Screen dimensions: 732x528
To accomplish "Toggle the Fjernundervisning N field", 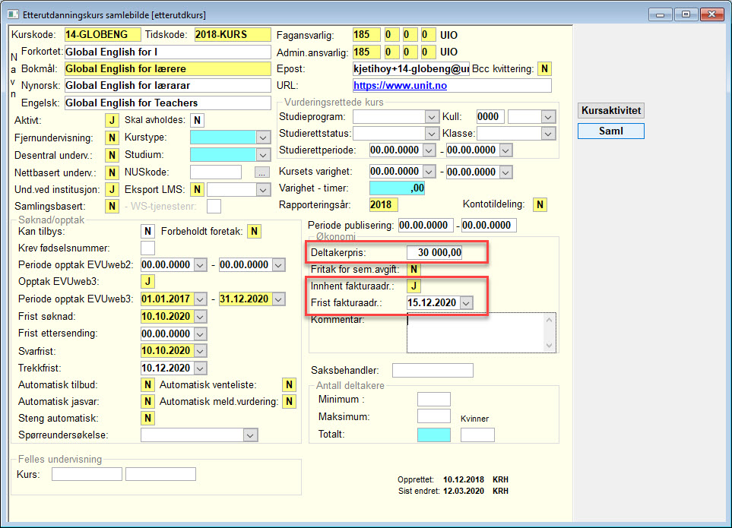I will tap(112, 138).
